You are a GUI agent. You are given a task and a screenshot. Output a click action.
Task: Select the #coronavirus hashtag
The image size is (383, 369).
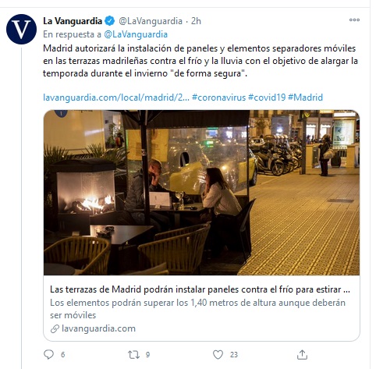[218, 98]
